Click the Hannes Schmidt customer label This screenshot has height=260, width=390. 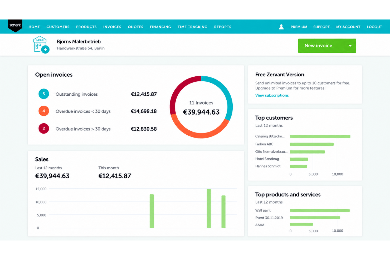click(x=268, y=166)
